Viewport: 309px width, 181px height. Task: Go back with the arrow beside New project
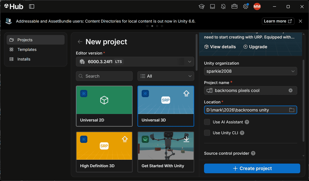pos(80,42)
